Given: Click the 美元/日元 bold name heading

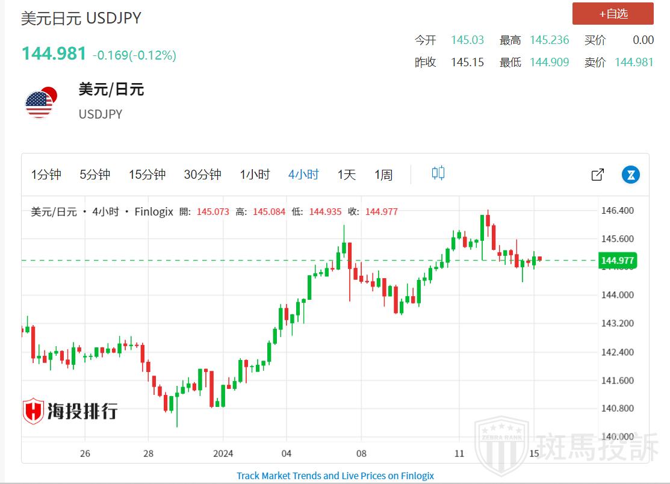Looking at the screenshot, I should 111,89.
